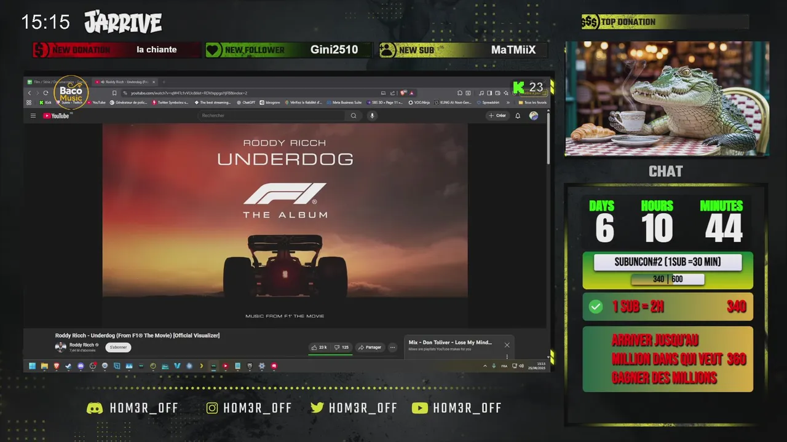This screenshot has height=442, width=787.
Task: Switch to the Film / Série Google Sheets tab
Action: click(x=55, y=82)
